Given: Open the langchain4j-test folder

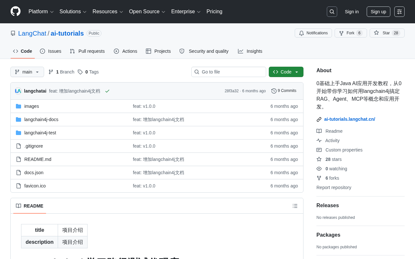Looking at the screenshot, I should coord(40,133).
